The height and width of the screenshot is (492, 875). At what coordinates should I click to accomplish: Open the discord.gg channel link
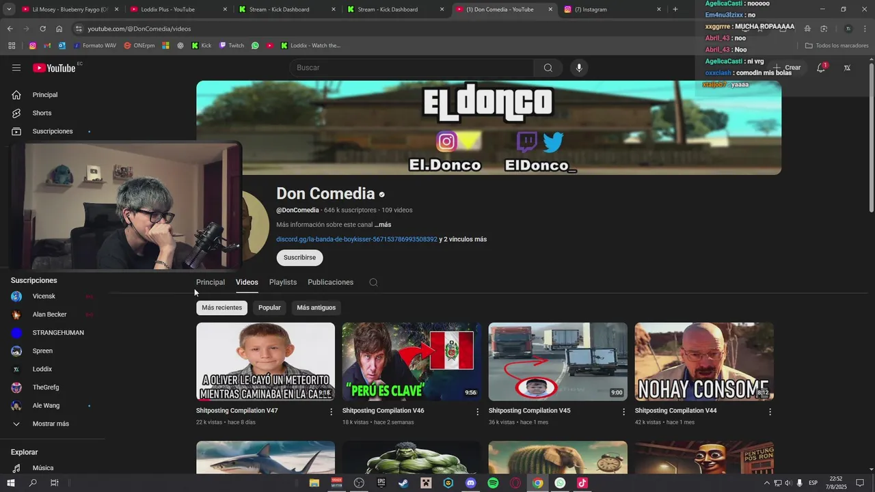click(x=357, y=239)
